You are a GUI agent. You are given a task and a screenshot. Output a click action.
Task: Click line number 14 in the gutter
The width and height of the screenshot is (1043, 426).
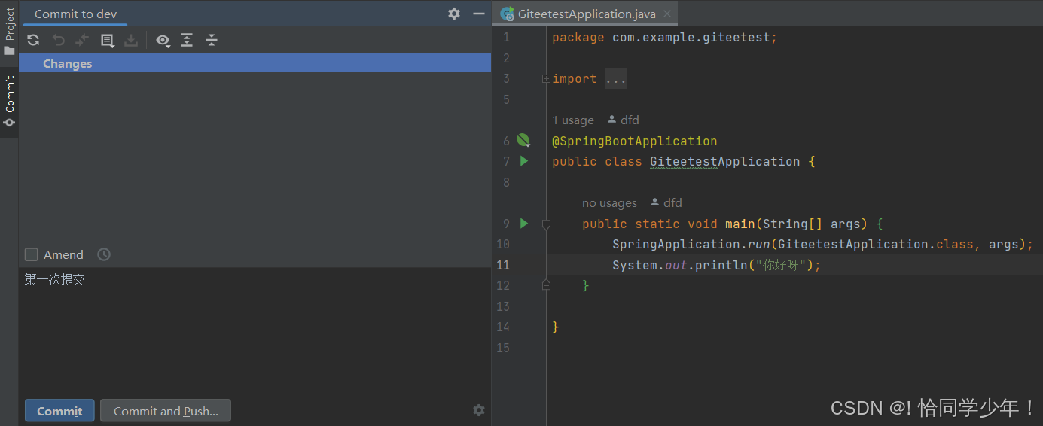tap(502, 327)
